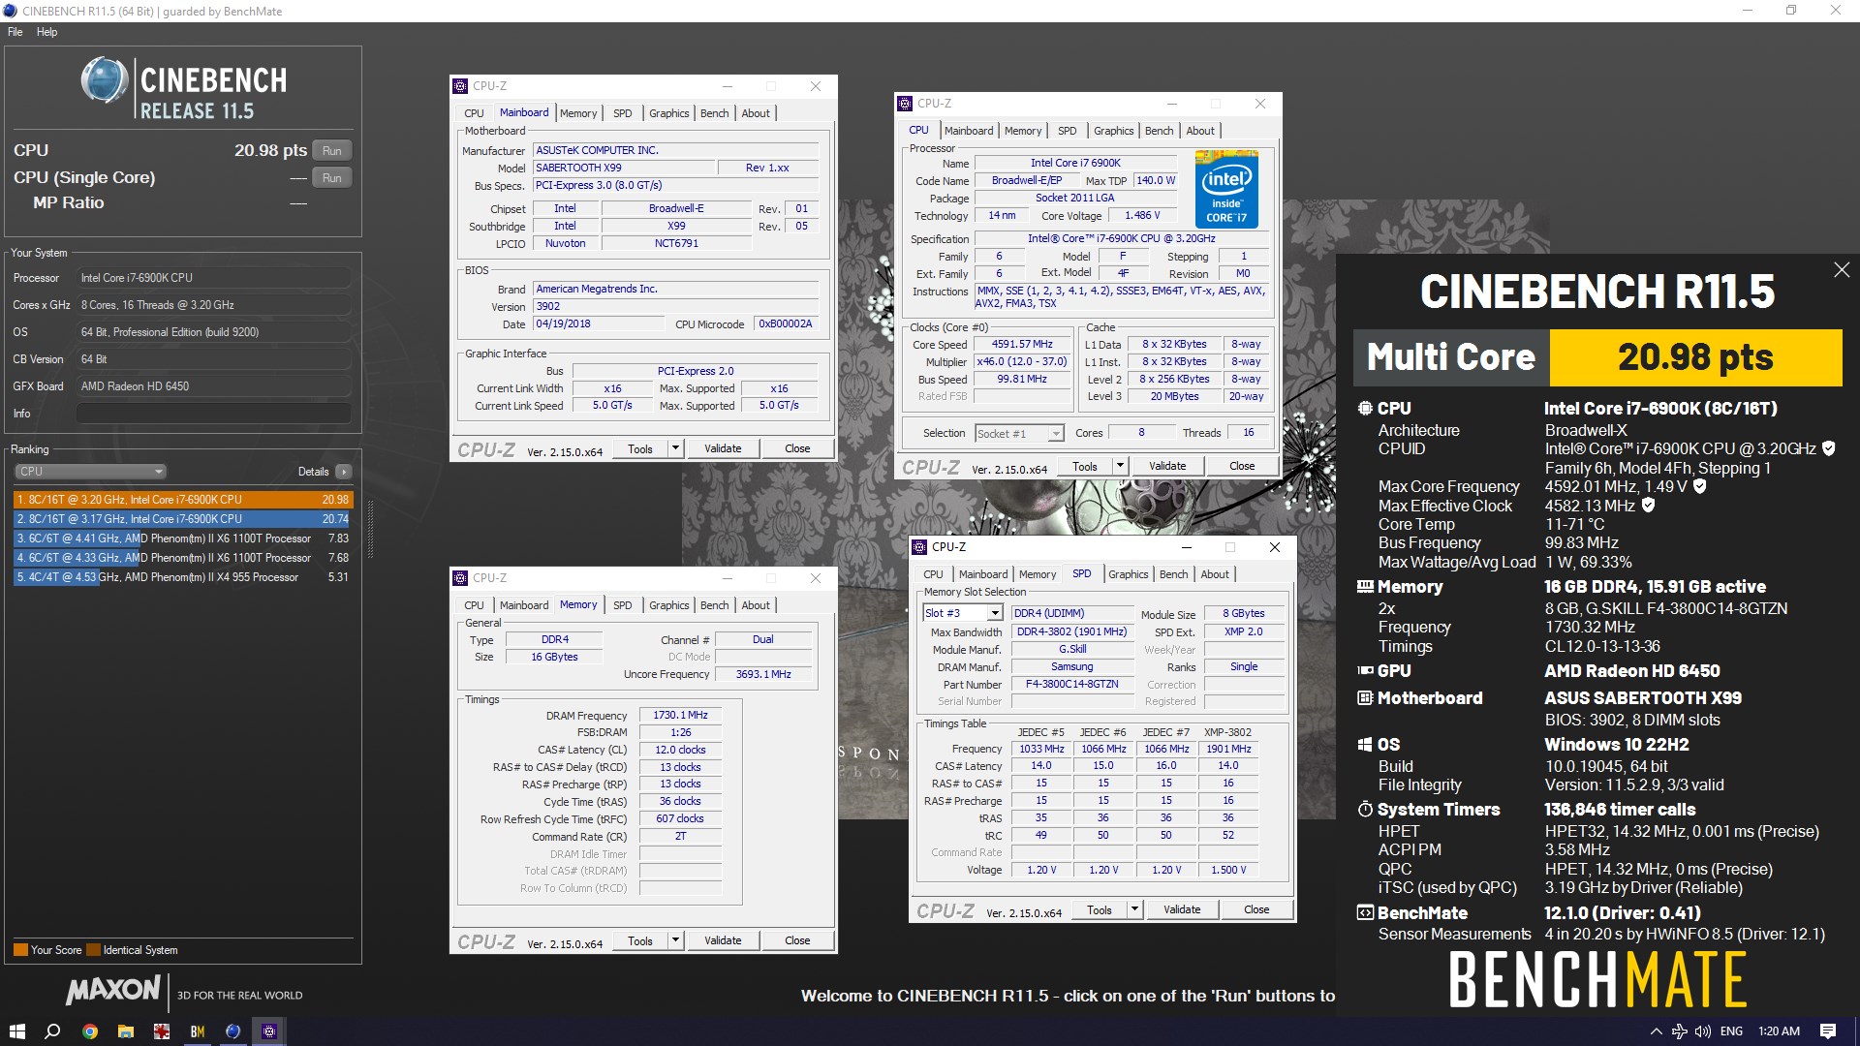The image size is (1860, 1046).
Task: Switch to CPU tab in Mainboard CPU-Z window
Action: 474,113
